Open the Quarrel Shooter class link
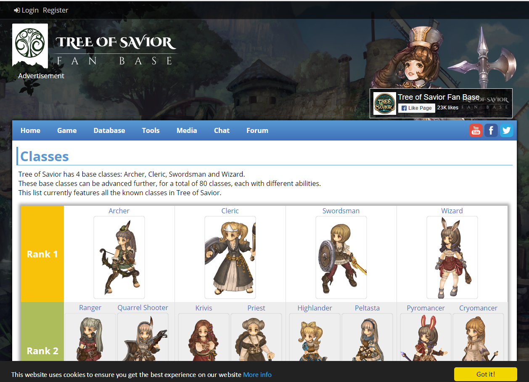The image size is (529, 382). coord(143,308)
